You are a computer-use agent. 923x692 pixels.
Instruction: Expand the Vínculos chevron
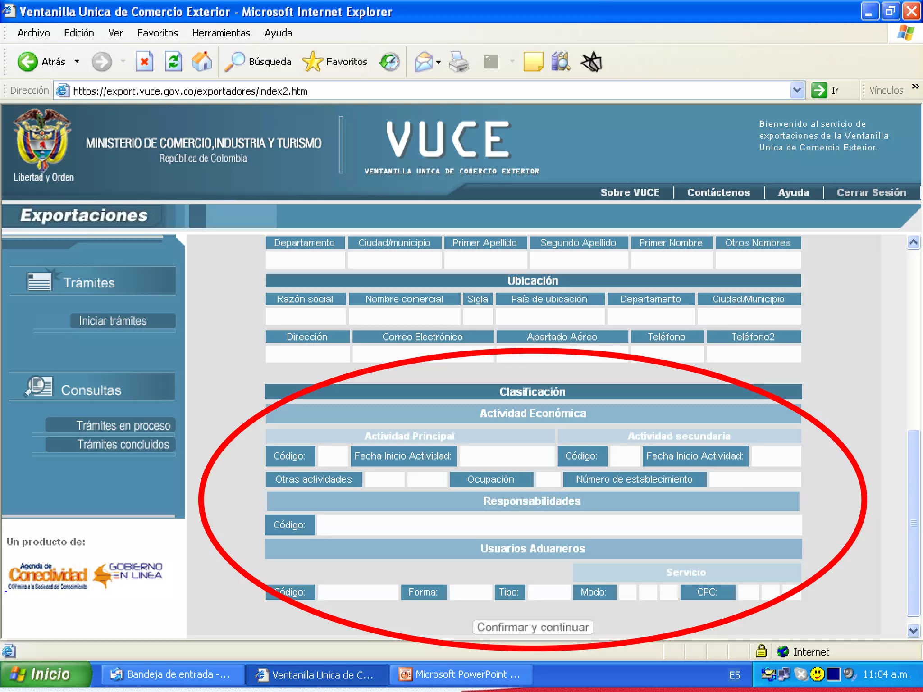pos(915,86)
